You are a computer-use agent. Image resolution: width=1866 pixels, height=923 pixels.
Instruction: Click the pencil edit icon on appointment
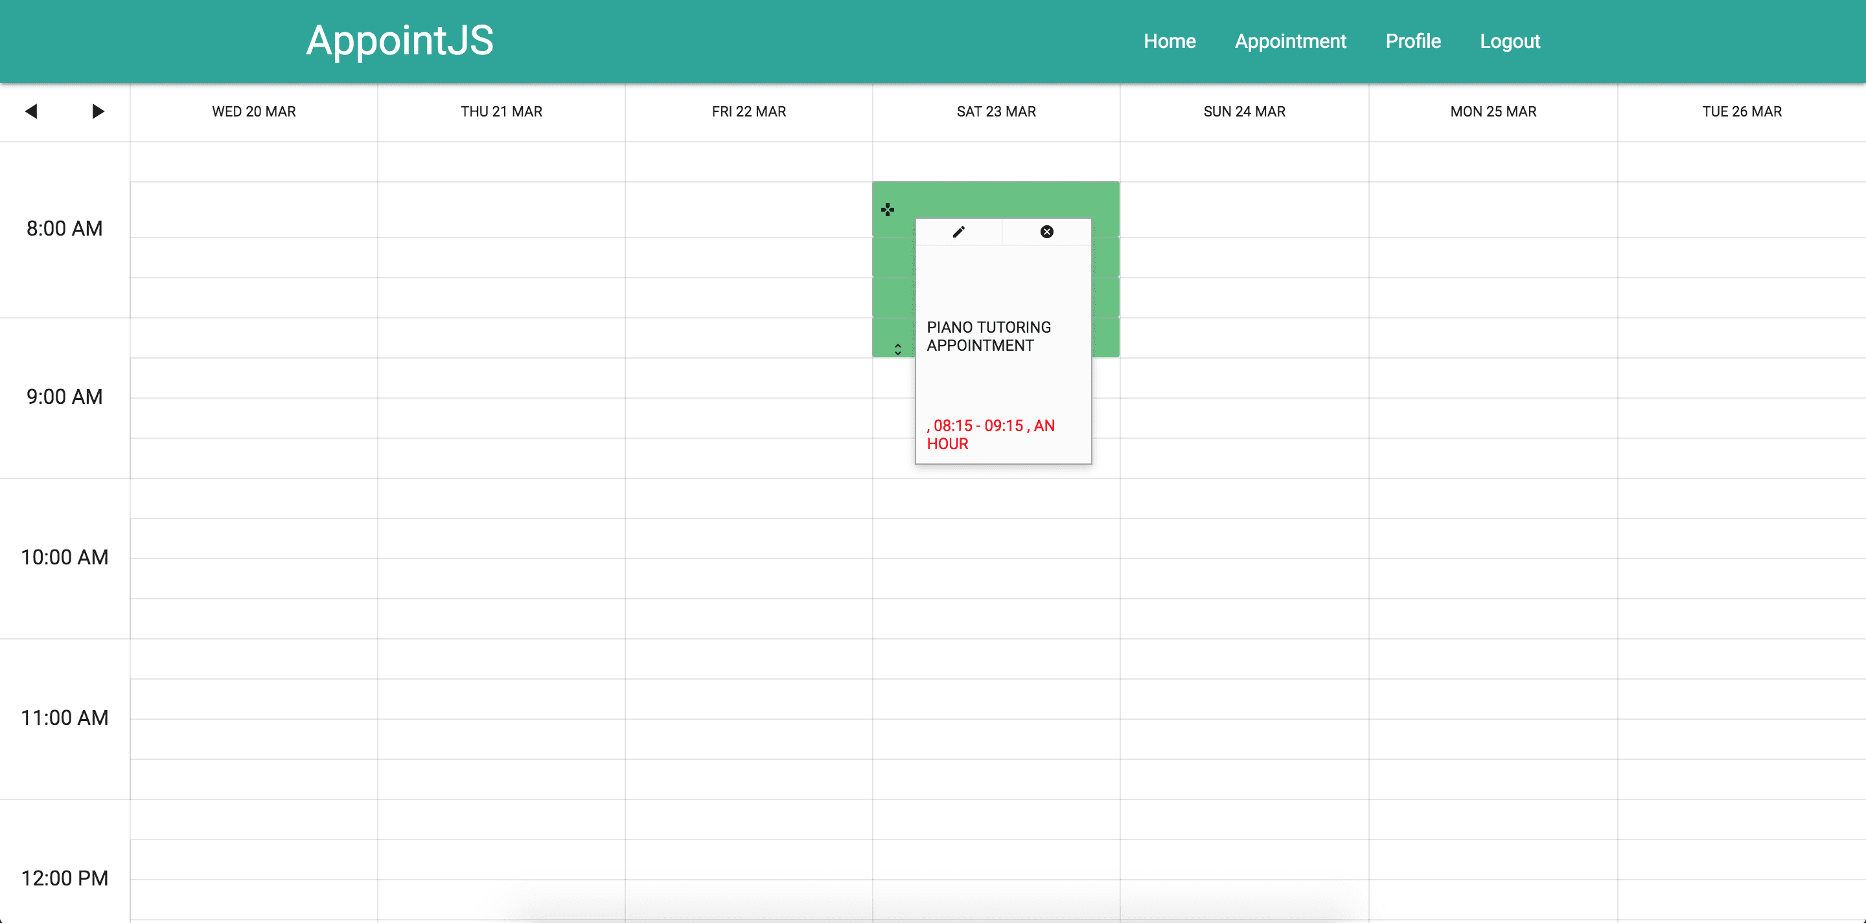[958, 232]
